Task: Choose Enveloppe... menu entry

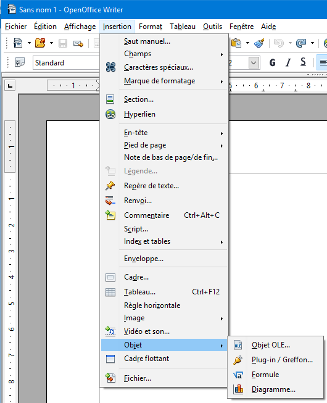Action: 164,259
